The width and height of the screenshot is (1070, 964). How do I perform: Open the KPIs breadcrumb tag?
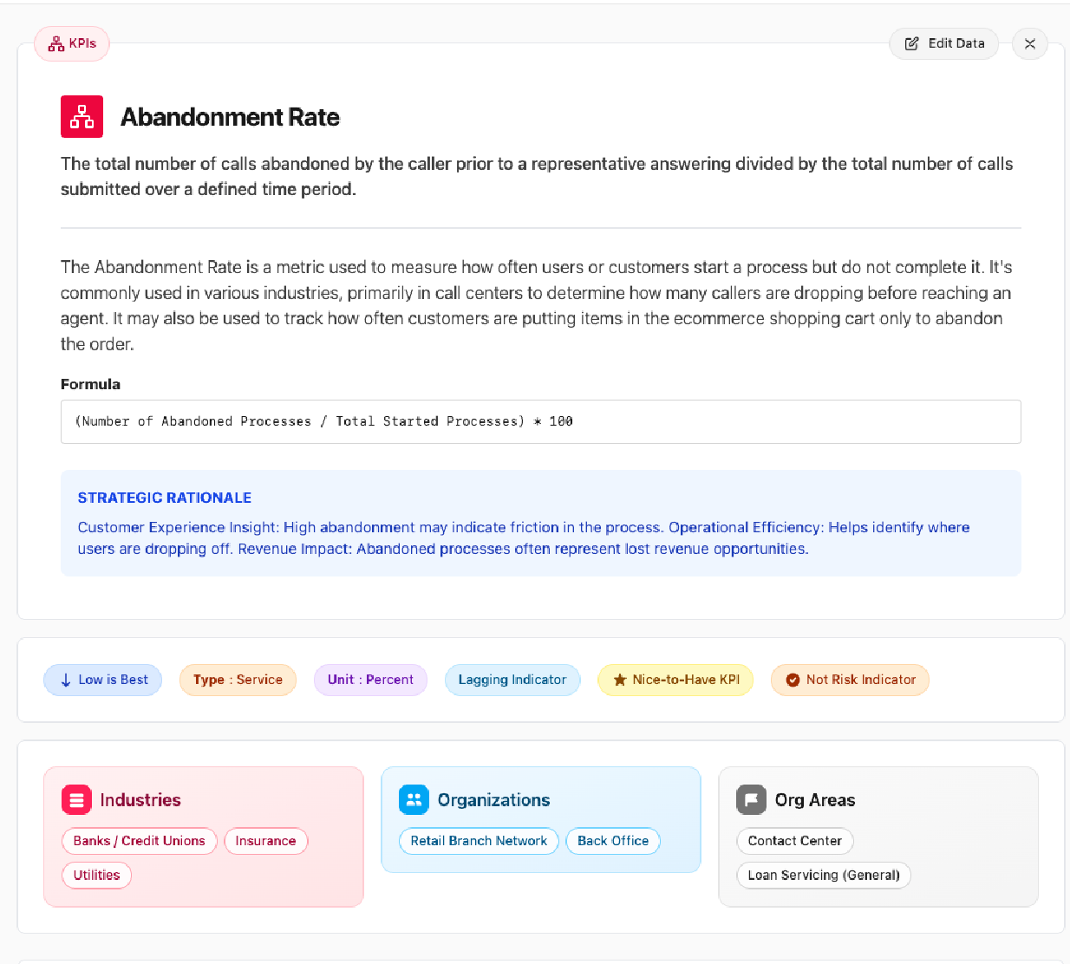pos(72,43)
